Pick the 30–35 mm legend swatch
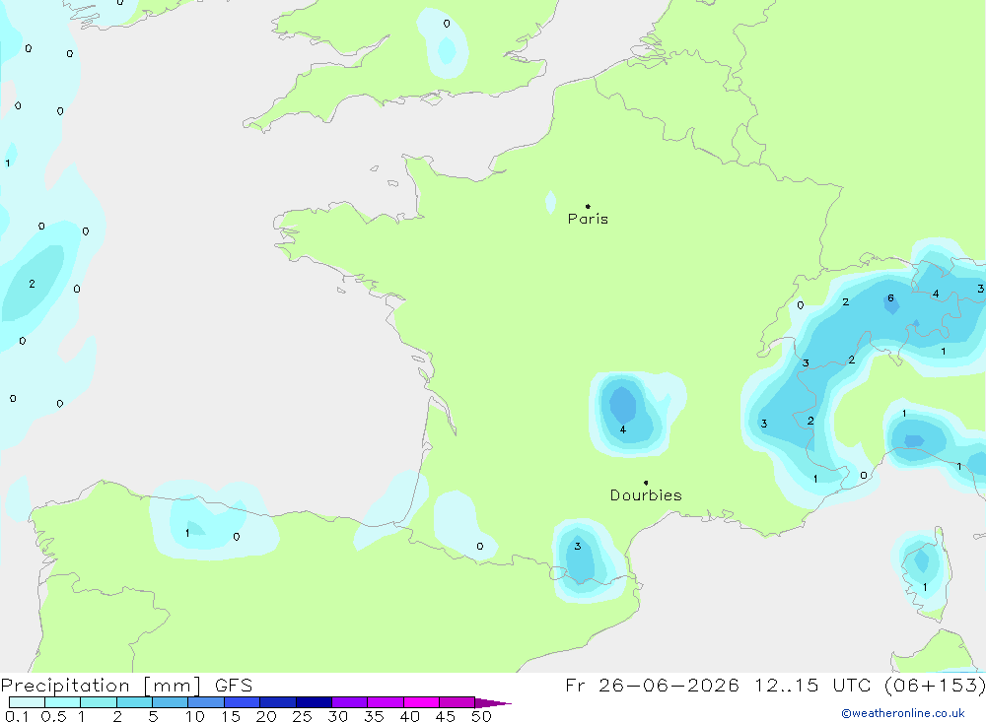Image resolution: width=986 pixels, height=722 pixels. (x=349, y=702)
